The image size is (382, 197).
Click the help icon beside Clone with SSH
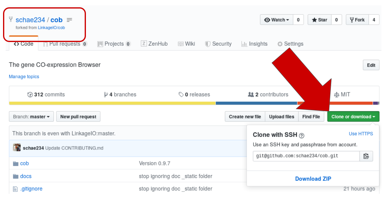[x=302, y=135]
